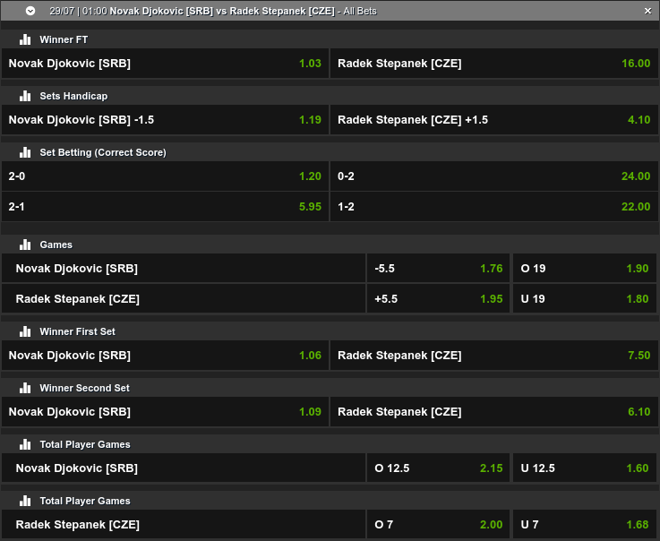Click chart icon next to Set Betting
660x541 pixels.
click(x=25, y=152)
